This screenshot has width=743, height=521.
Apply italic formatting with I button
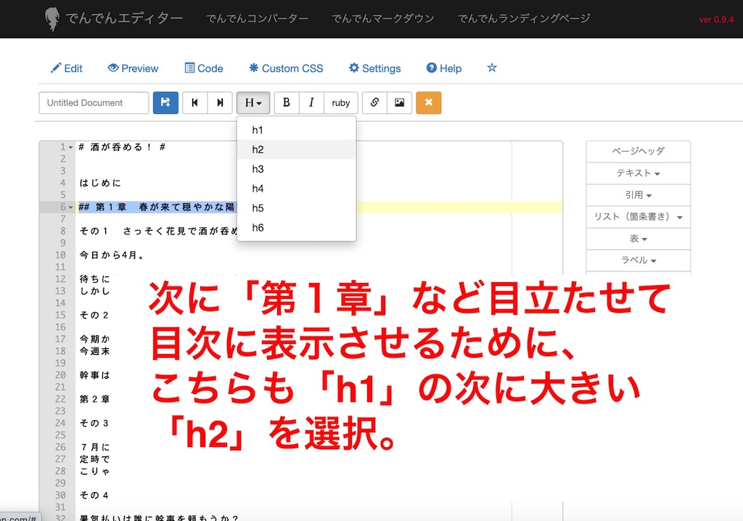pyautogui.click(x=311, y=103)
